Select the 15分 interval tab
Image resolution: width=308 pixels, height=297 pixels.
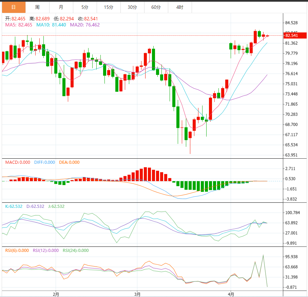coord(108,7)
